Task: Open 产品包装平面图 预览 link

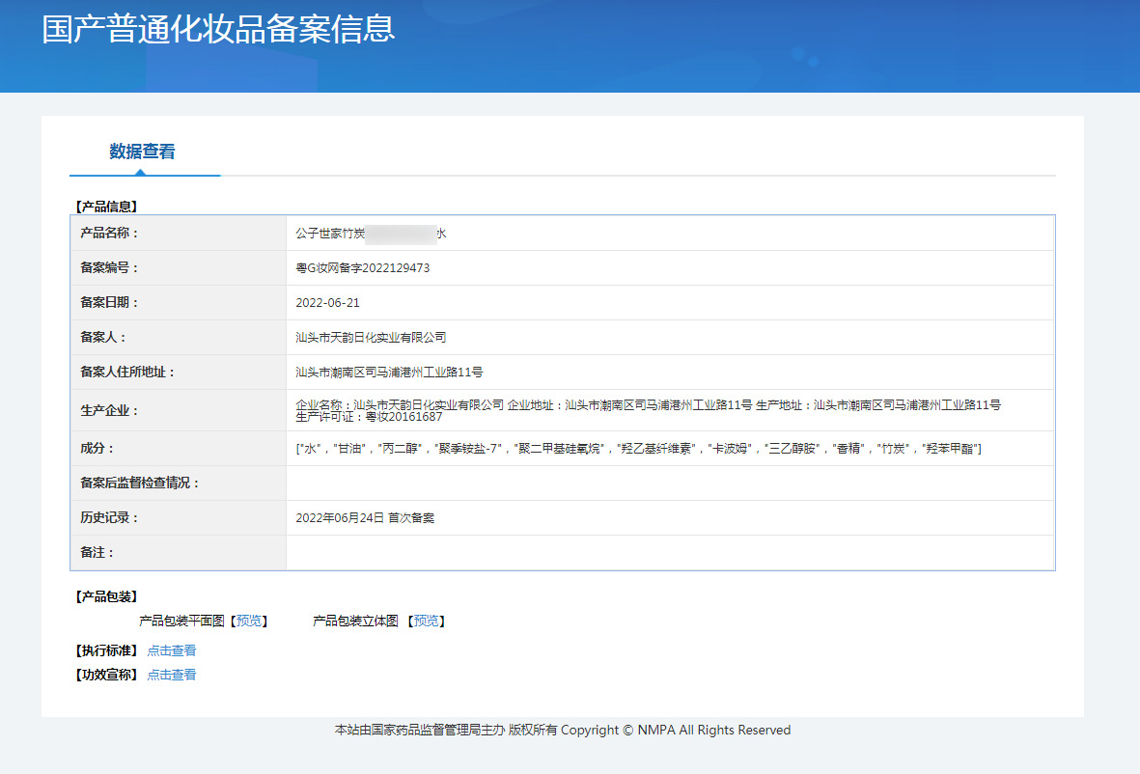Action: [x=249, y=621]
